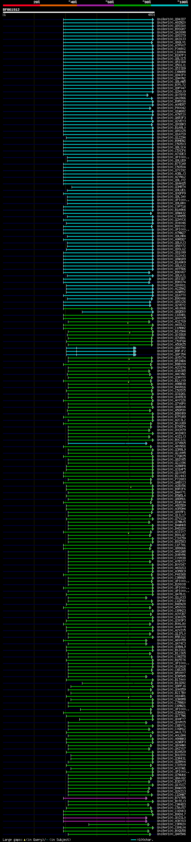
Task: Select label UniRef100_A4S5J2
Action: [x=171, y=325]
